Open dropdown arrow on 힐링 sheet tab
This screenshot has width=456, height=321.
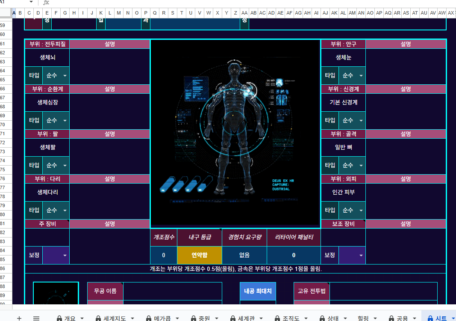375,318
